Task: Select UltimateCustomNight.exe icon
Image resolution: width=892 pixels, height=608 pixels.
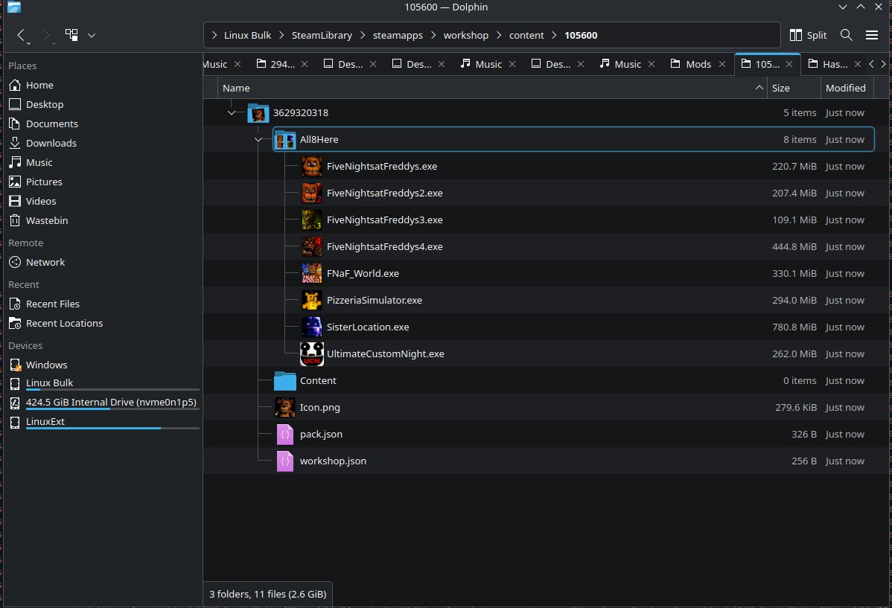Action: pos(312,353)
